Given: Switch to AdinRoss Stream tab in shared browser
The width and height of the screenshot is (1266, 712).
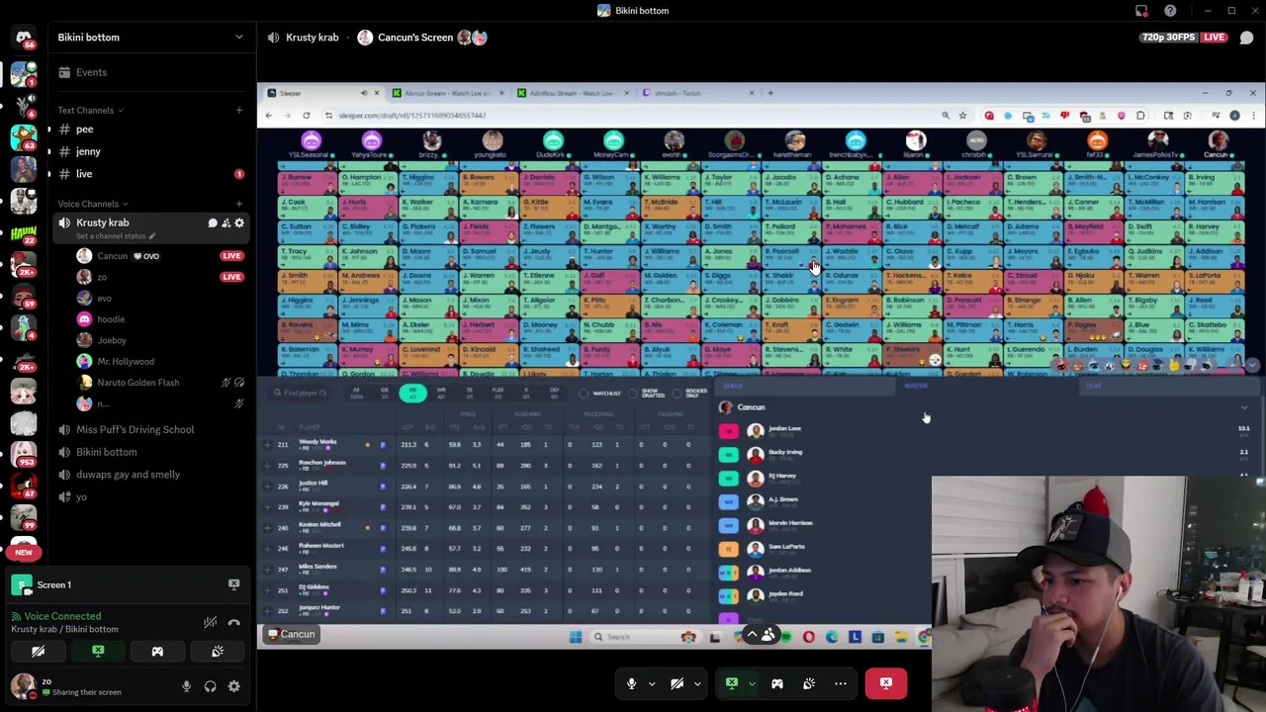Looking at the screenshot, I should pos(572,93).
